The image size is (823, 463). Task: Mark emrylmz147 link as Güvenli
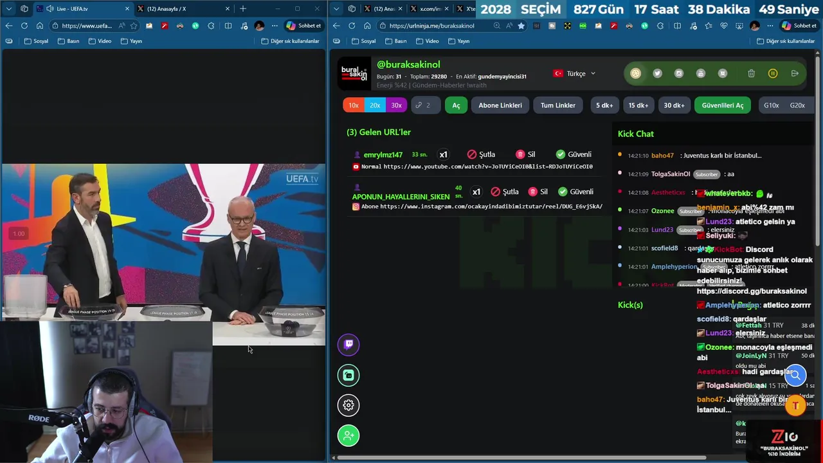coord(574,154)
